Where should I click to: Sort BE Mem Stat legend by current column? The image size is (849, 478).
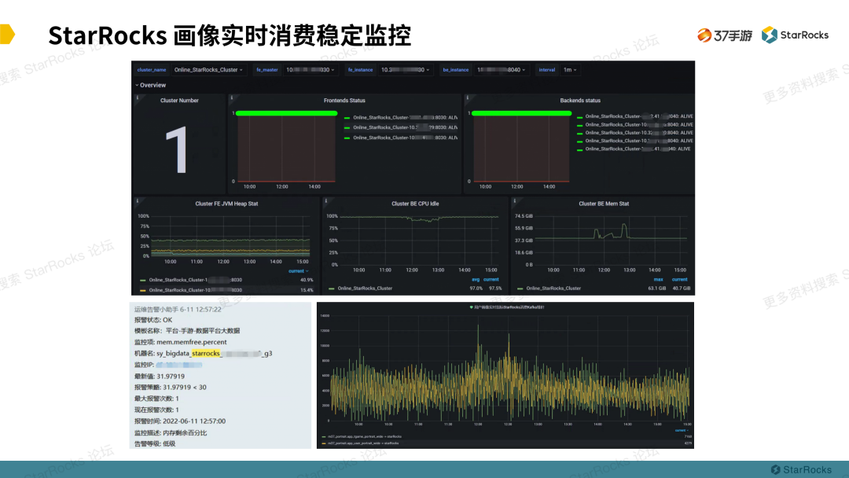(679, 280)
